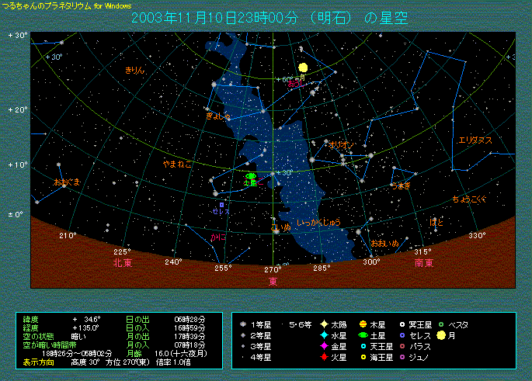The height and width of the screenshot is (381, 532).
Task: Click the 天王星 (Uranus) legend icon
Action: 363,346
